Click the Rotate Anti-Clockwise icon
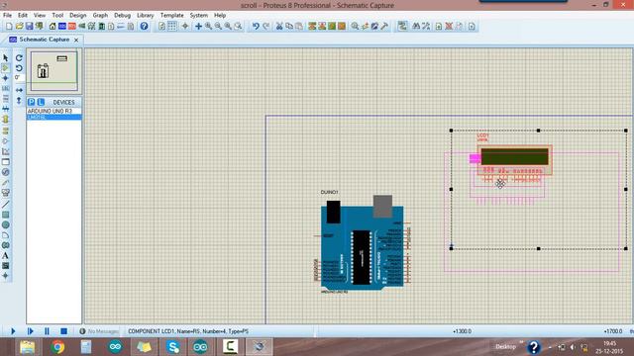The width and height of the screenshot is (634, 356). pyautogui.click(x=19, y=68)
